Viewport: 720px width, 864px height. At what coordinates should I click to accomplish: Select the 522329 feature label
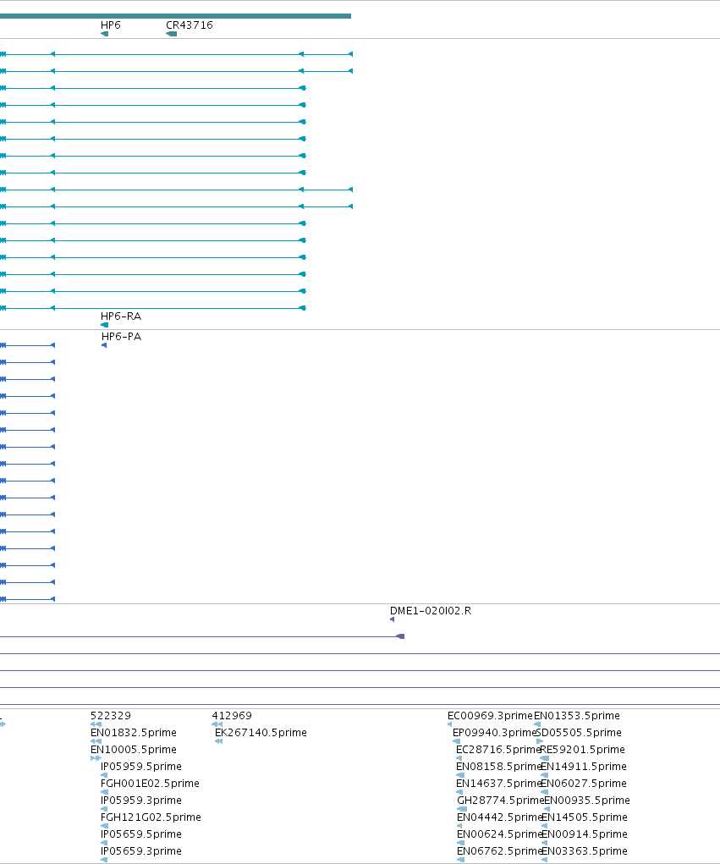coord(111,716)
